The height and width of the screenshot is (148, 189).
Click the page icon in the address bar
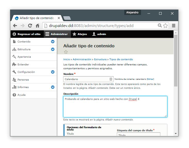pyautogui.click(x=46, y=26)
